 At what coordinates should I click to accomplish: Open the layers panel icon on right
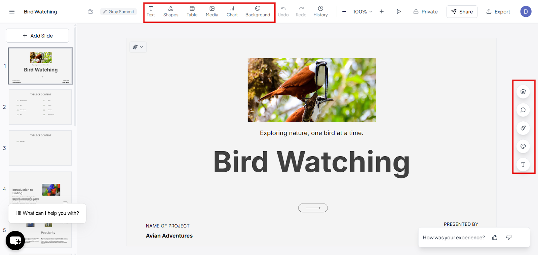pyautogui.click(x=523, y=92)
